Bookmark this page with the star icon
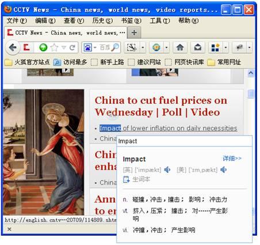The image size is (260, 245). coord(54,47)
